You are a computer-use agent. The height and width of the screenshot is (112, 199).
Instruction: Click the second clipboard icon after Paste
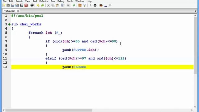(x=62, y=5)
